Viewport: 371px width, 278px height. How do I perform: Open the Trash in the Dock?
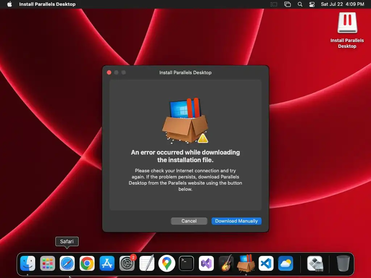tap(343, 263)
